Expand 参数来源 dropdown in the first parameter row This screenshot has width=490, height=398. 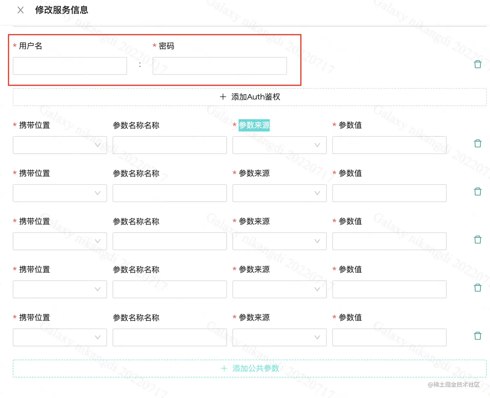[279, 145]
